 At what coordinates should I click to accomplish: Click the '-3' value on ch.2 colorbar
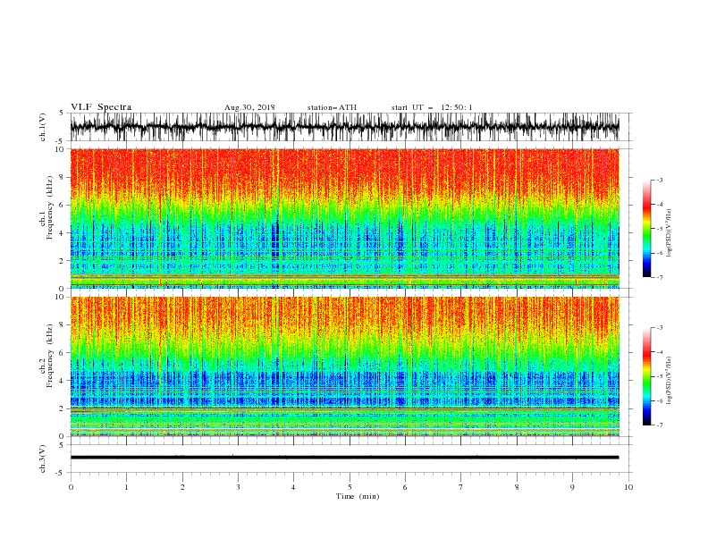660,328
